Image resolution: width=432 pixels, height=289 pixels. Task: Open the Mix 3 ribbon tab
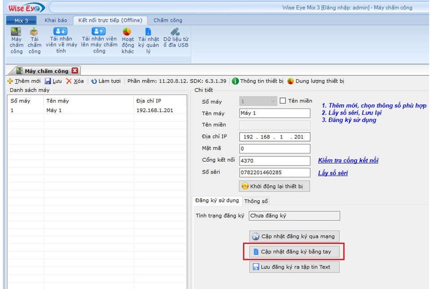[x=21, y=20]
